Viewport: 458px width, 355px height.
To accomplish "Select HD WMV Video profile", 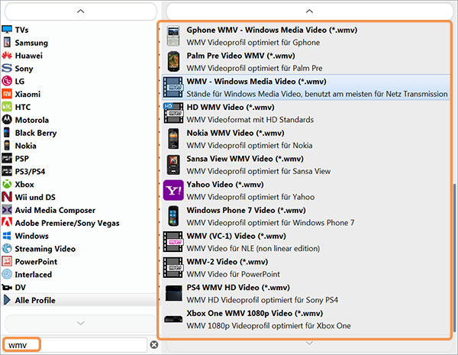I will tap(306, 113).
